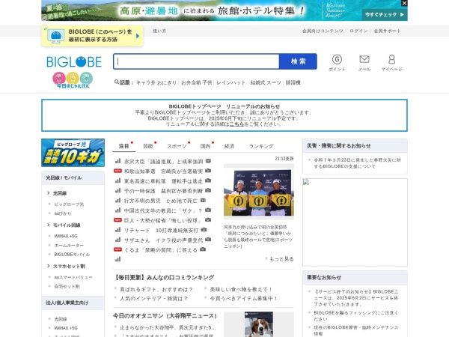Click the ビッグローブ光 10ギガ banner

pos(73,153)
